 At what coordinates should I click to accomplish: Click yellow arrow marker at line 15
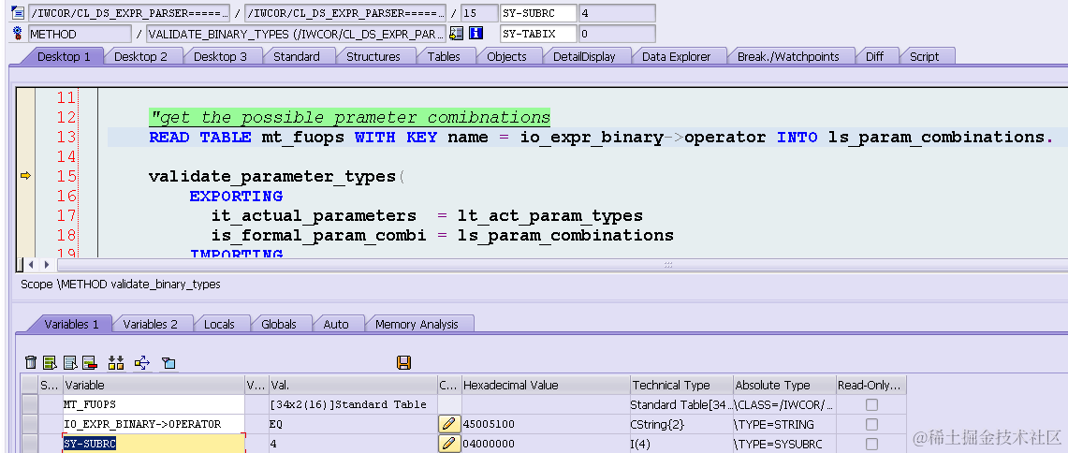click(26, 177)
